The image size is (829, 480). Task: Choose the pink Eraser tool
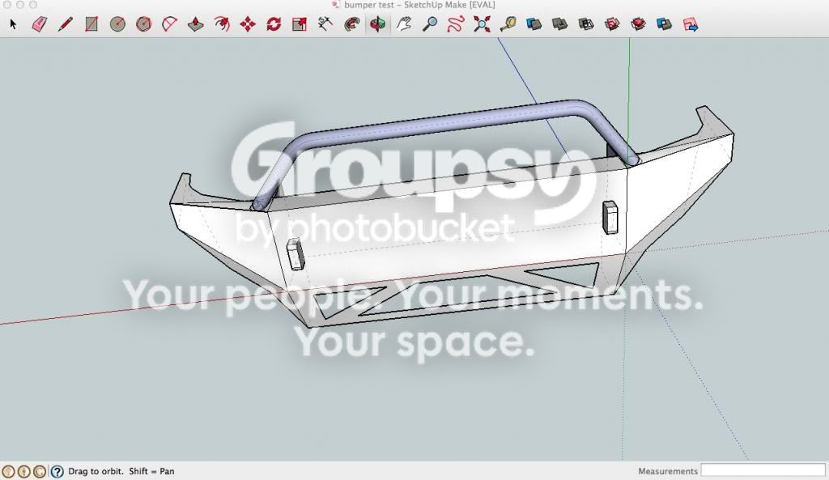[40, 24]
